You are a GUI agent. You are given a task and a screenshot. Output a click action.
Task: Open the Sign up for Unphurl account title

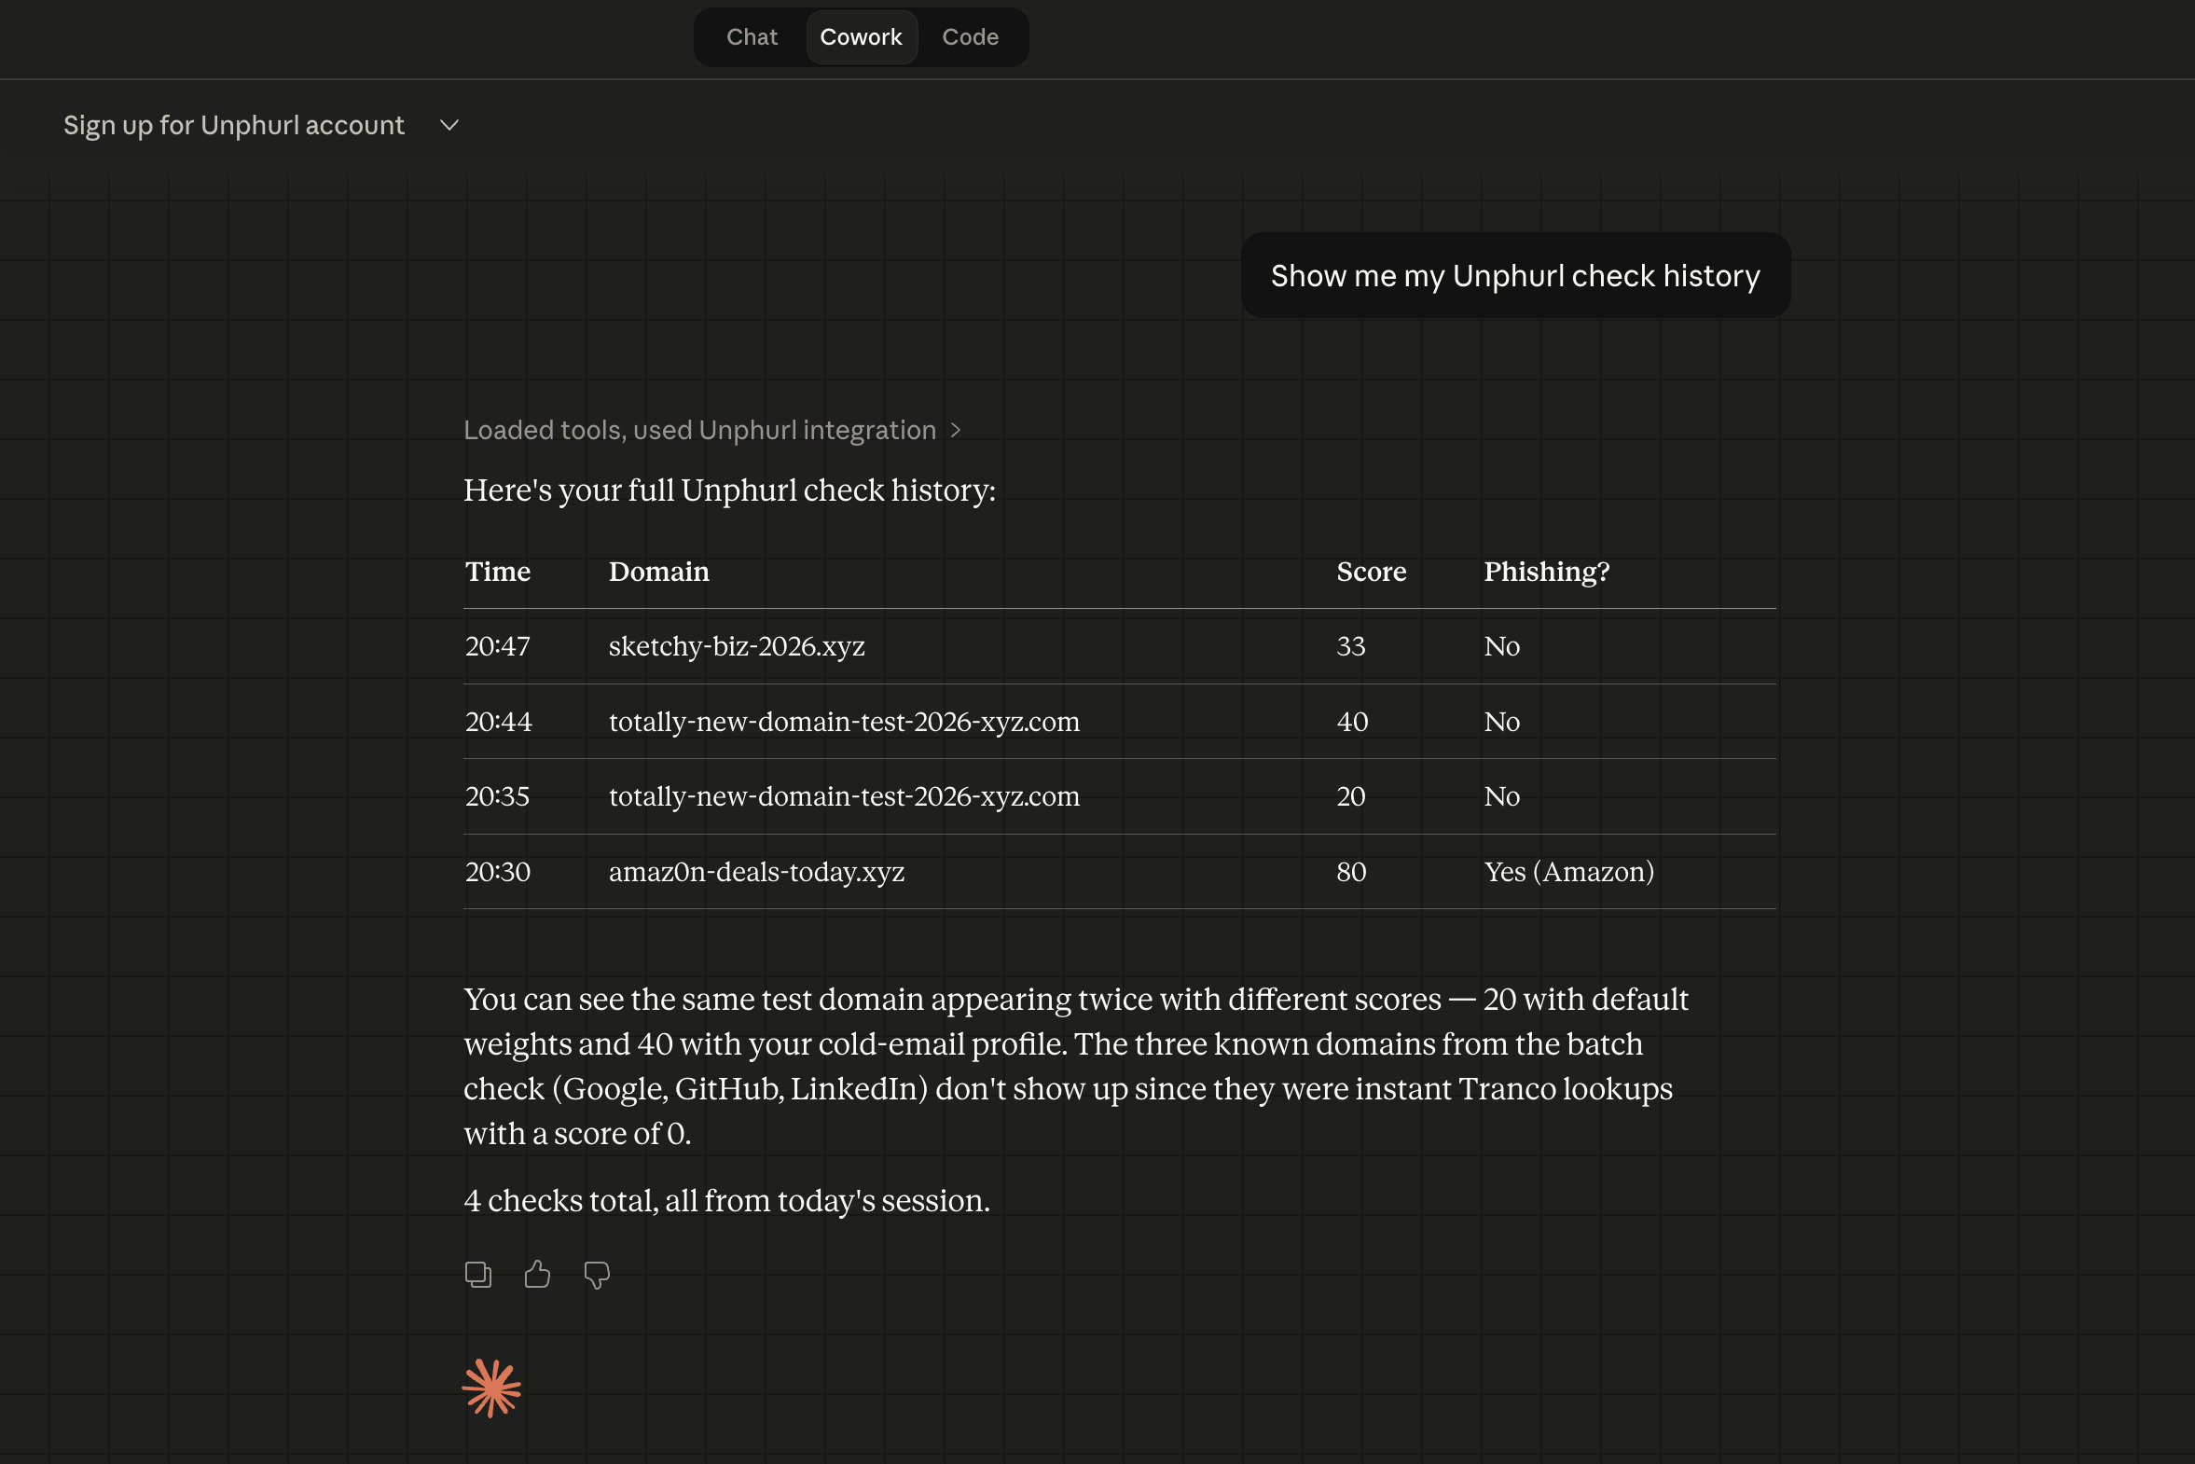233,125
